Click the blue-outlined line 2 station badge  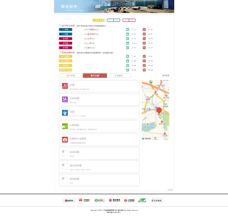(x=113, y=20)
